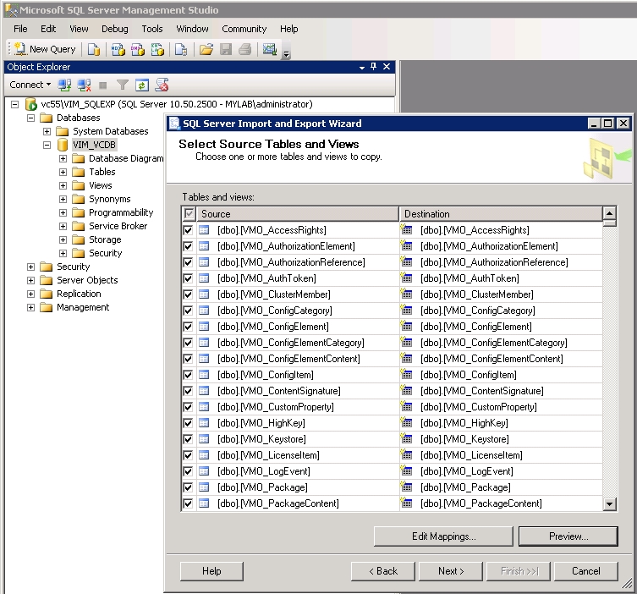Click the Open File folder icon

pos(206,50)
